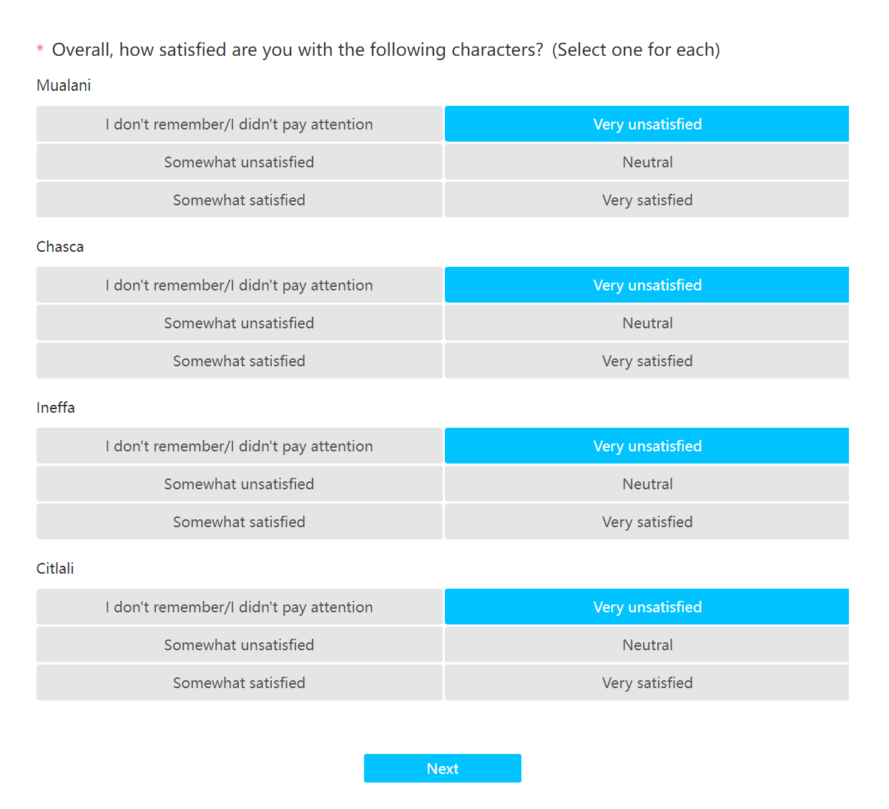Viewport: 889px width, 809px height.
Task: Select I don't remember option for Chasca
Action: 239,285
